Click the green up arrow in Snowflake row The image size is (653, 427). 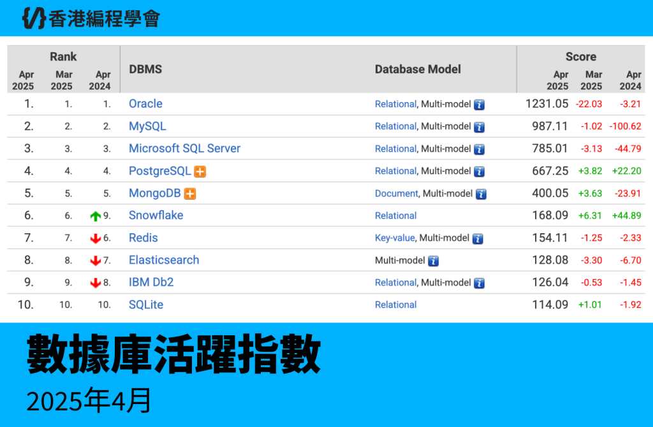click(96, 216)
